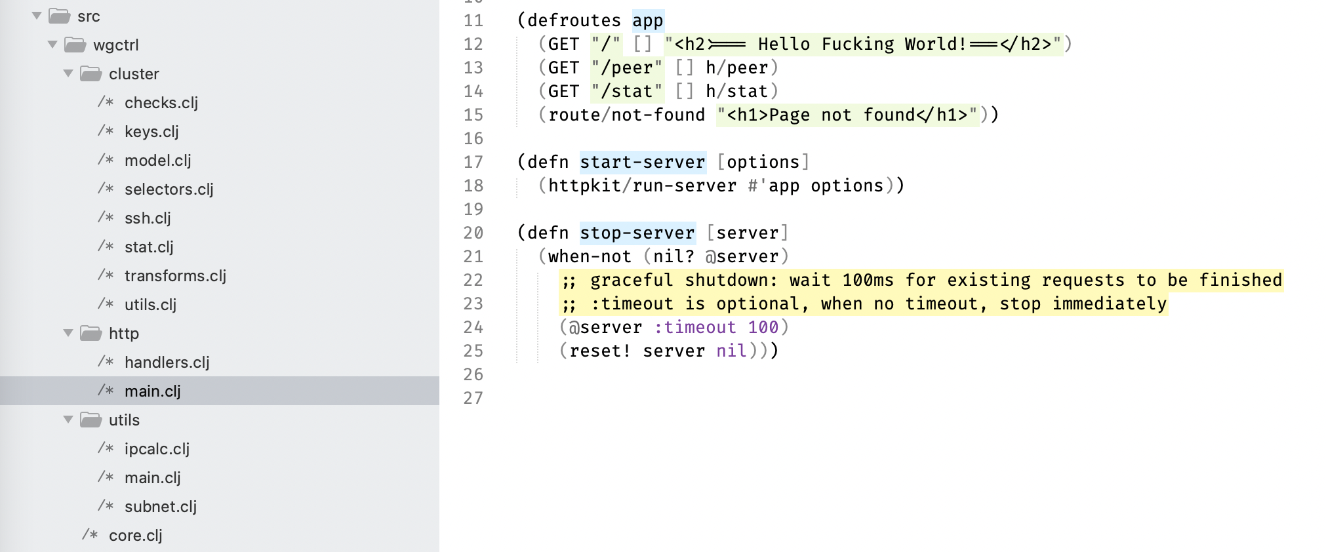Click the file icon beside checks.clj

click(x=106, y=102)
